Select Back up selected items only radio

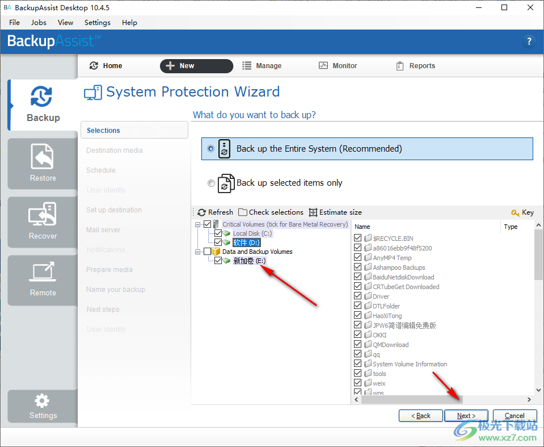[211, 183]
